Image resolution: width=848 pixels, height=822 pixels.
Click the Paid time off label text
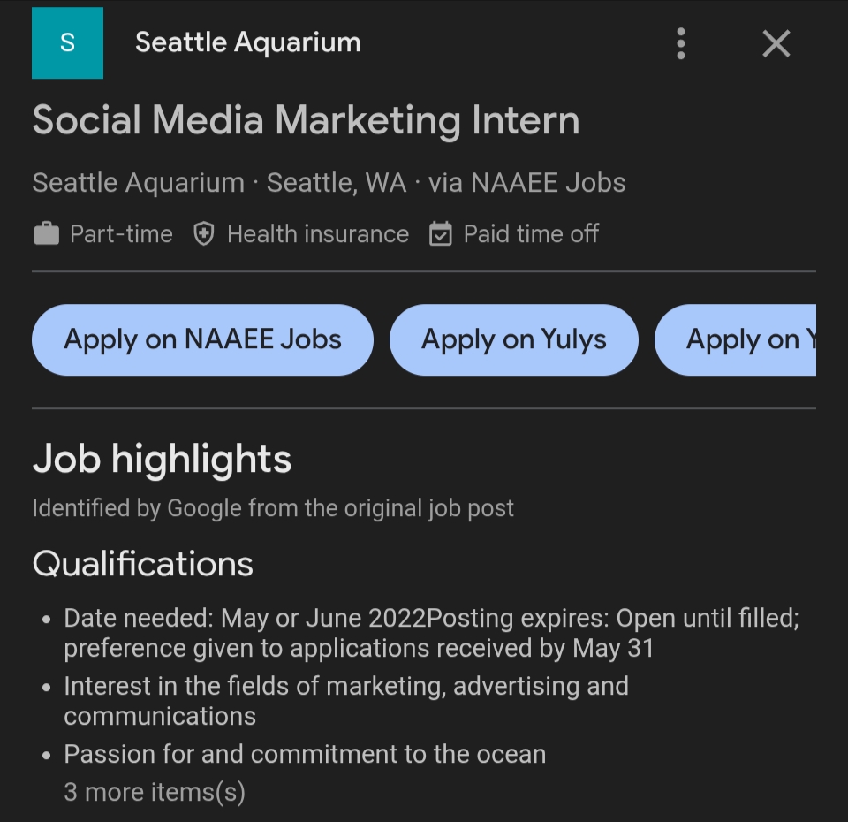point(531,234)
